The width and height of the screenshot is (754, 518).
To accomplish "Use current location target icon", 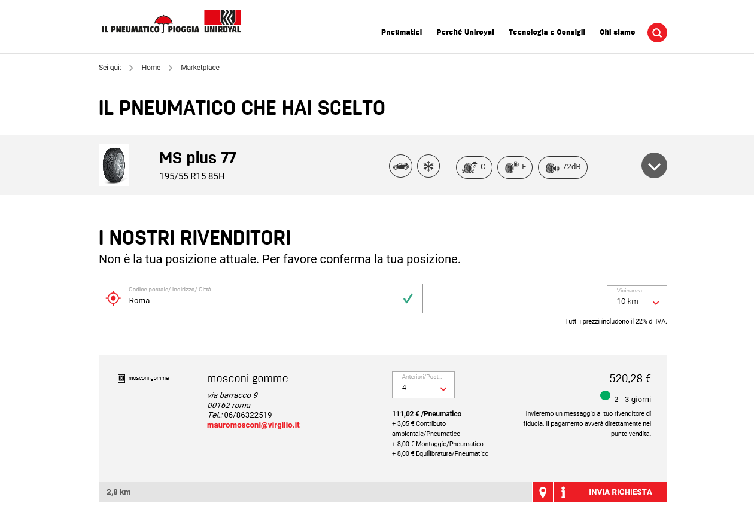I will (113, 298).
